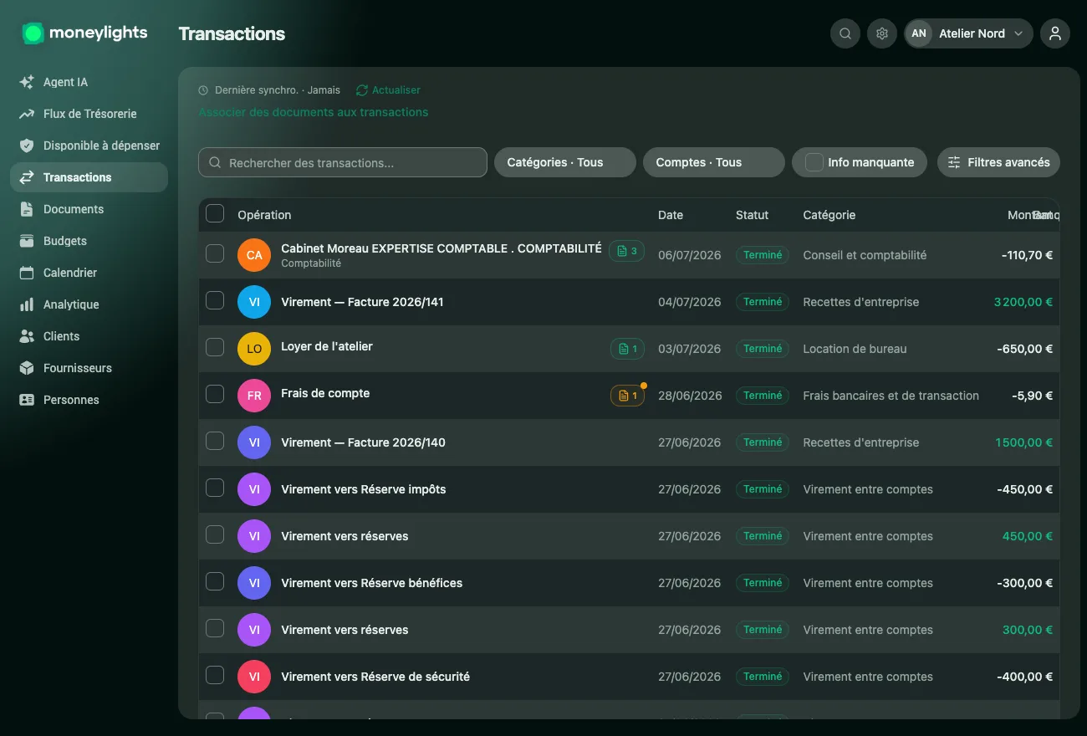Select checkbox for Cabinet Moreau row
The height and width of the screenshot is (736, 1087).
(215, 253)
